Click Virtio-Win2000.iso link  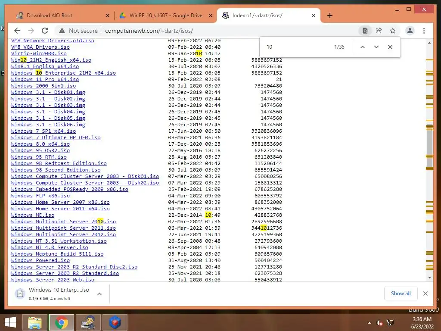click(39, 53)
